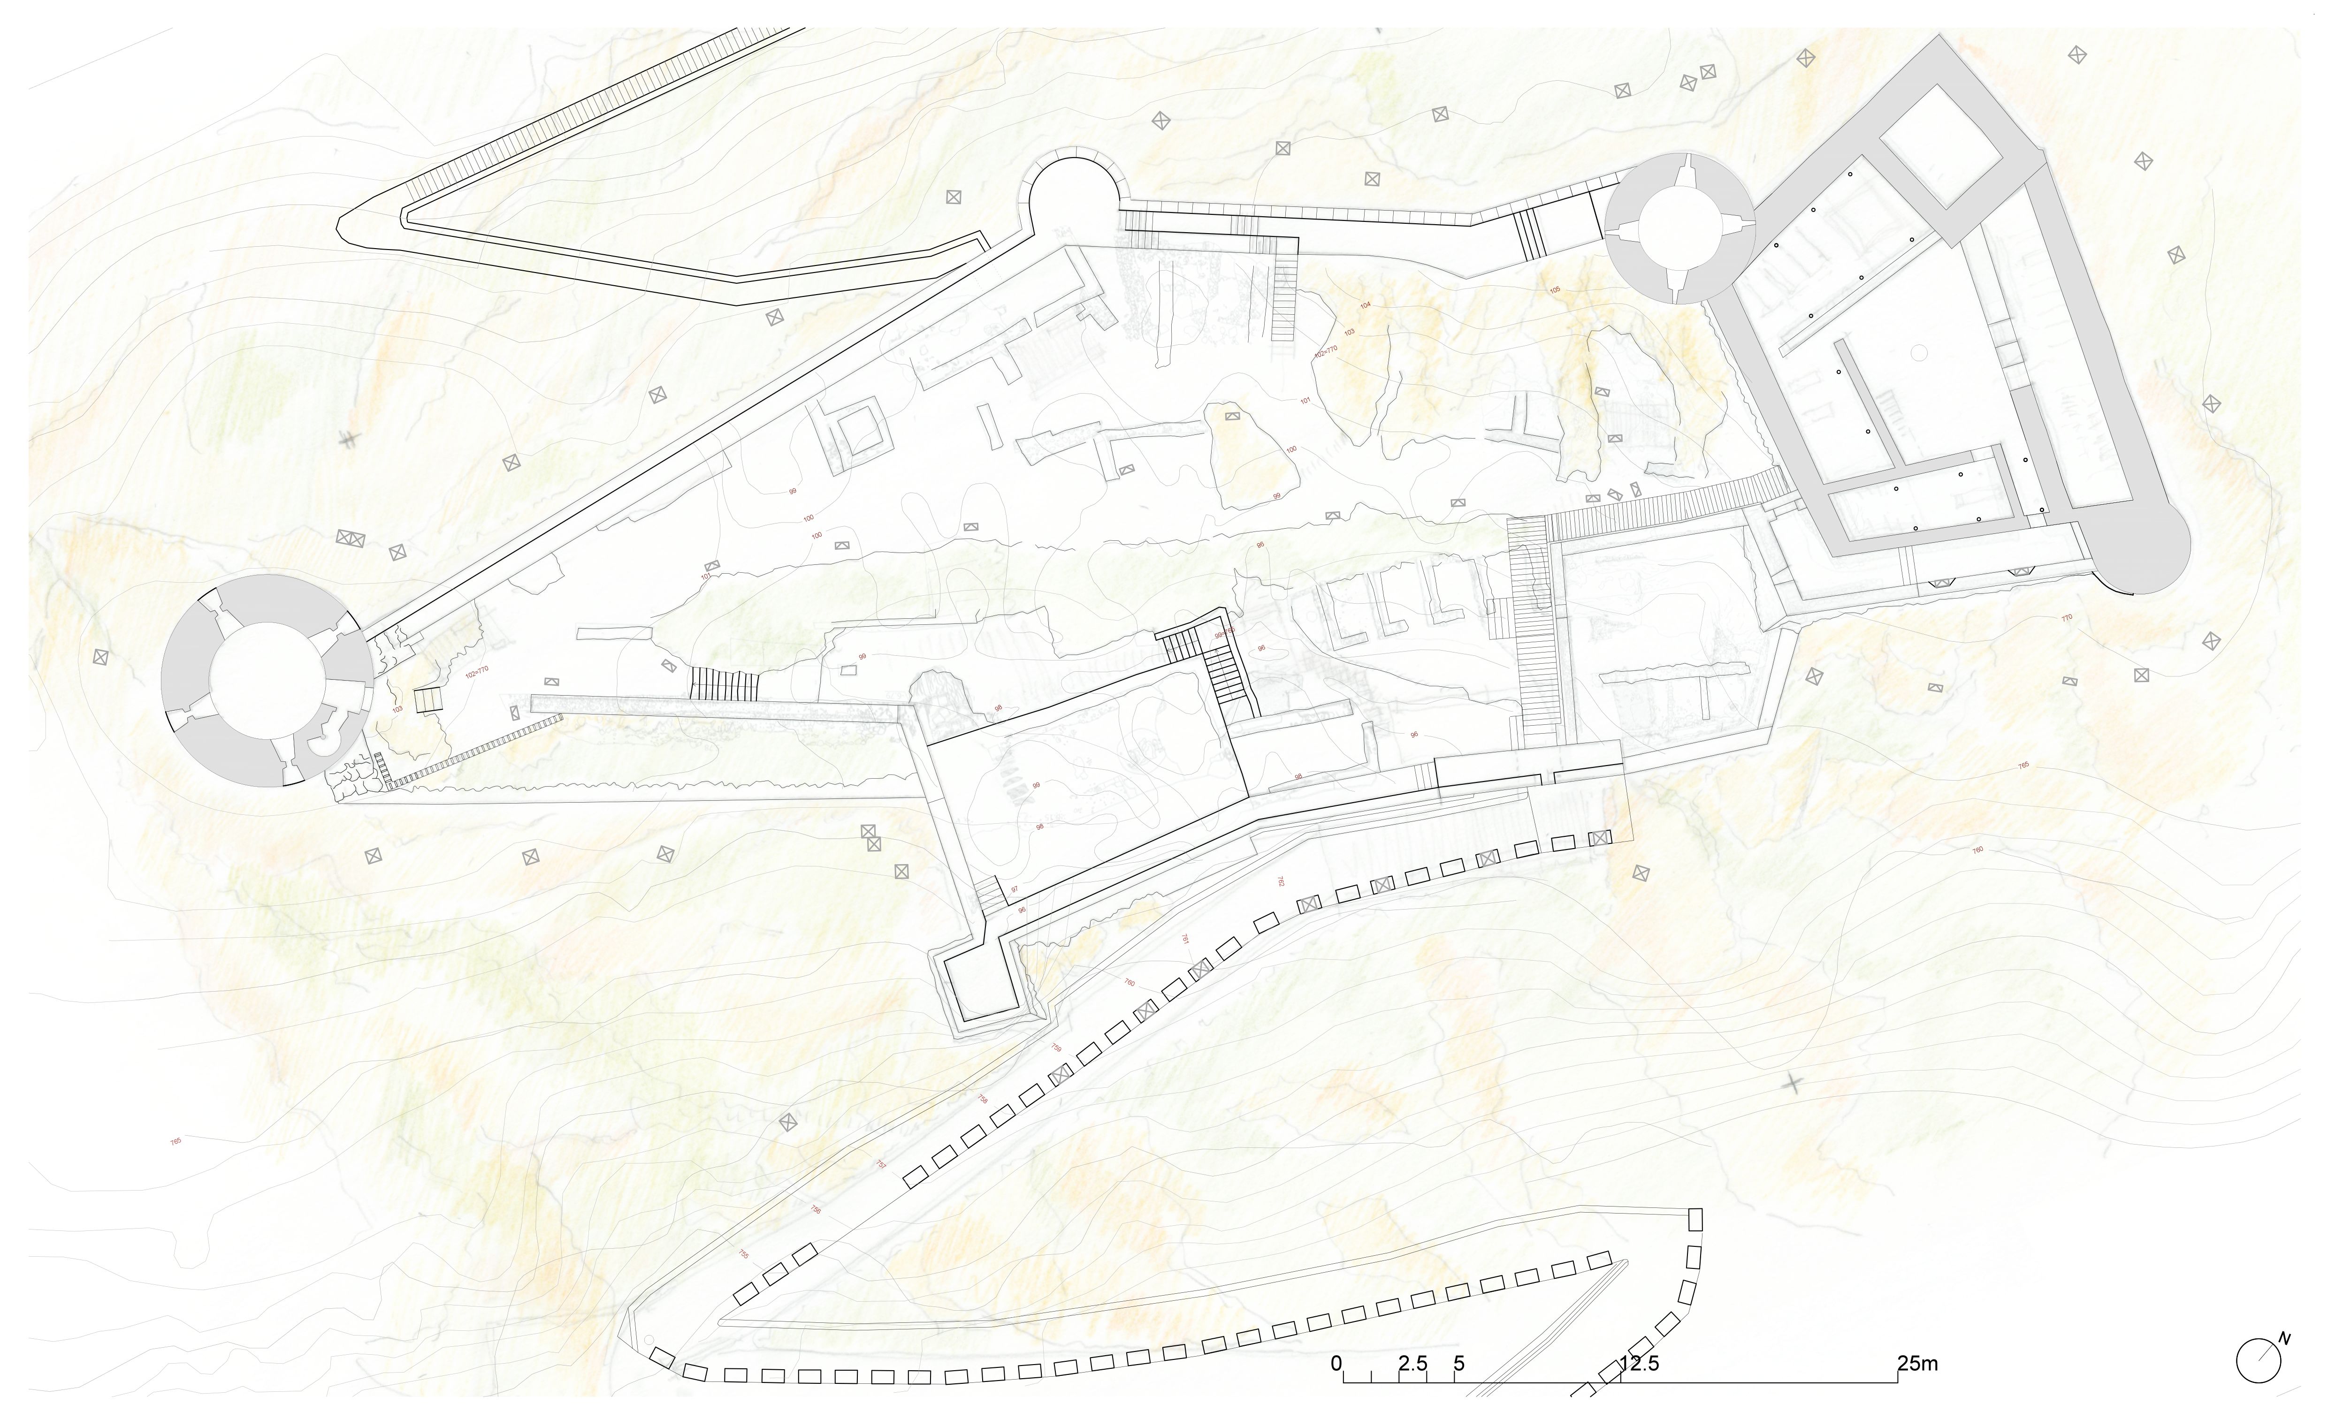The height and width of the screenshot is (1404, 2328).
Task: Click the red '770' contour label east of keep
Action: click(2066, 617)
